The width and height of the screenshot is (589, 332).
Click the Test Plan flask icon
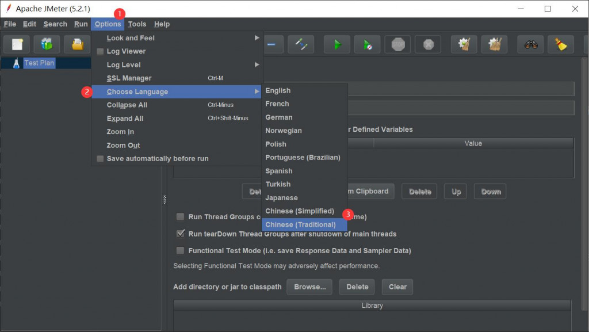click(x=16, y=63)
